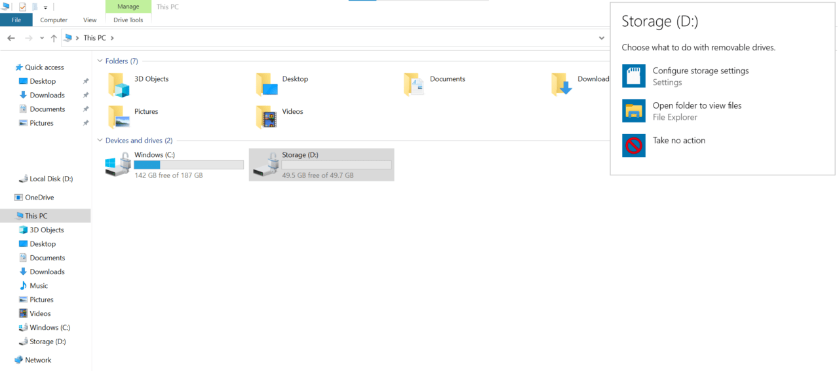Select Videos under This PC
The height and width of the screenshot is (371, 839).
tap(40, 313)
